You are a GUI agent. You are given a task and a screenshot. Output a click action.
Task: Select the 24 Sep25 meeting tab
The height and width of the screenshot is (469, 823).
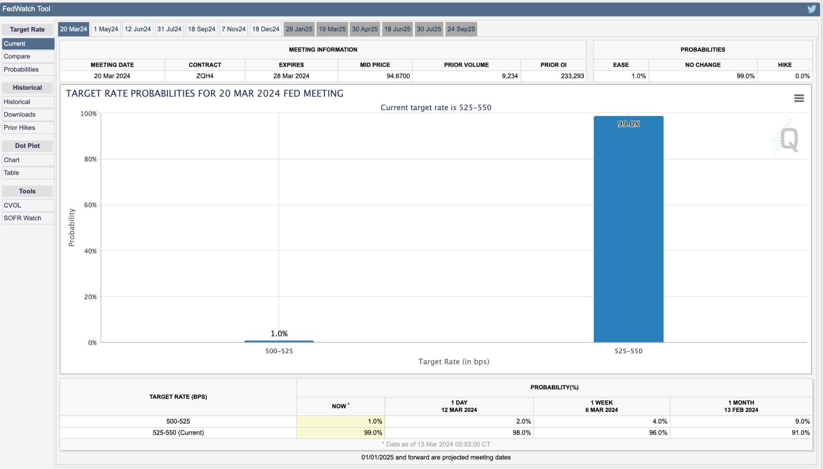point(461,29)
